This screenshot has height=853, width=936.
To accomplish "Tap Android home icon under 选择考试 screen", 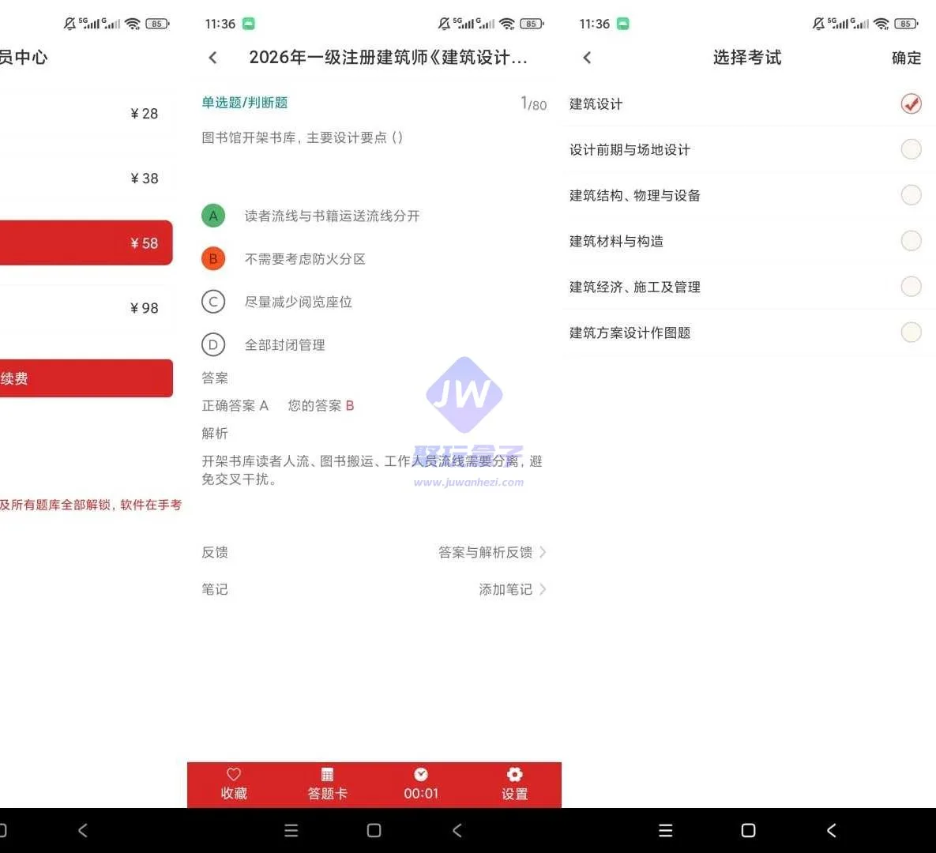I will pyautogui.click(x=748, y=830).
